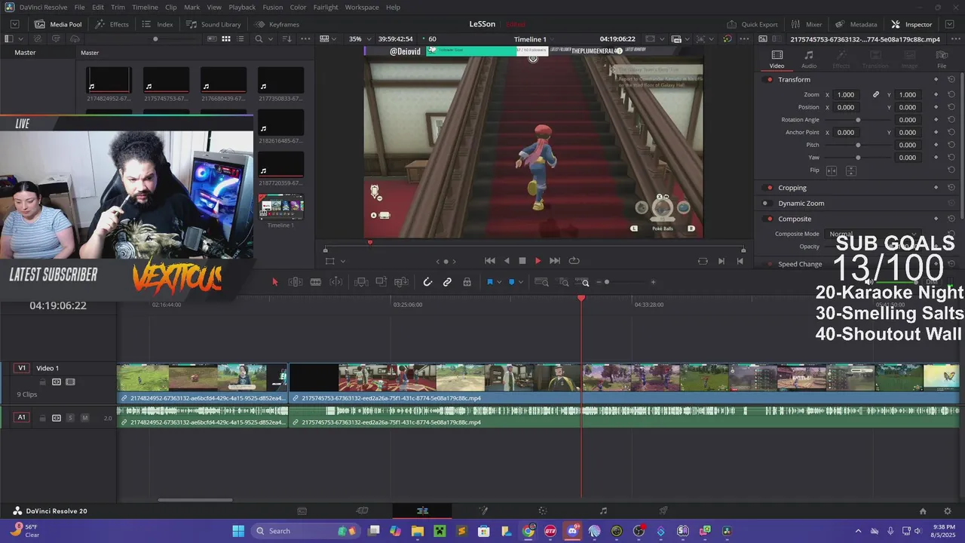965x543 pixels.
Task: Click the Full Extent Zoom icon
Action: pos(541,282)
